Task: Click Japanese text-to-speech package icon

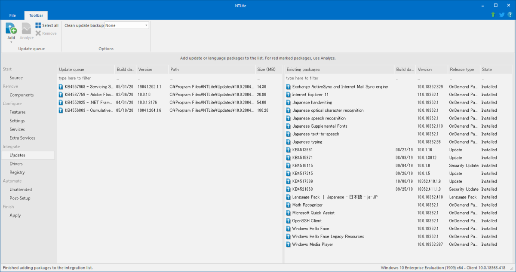Action: coord(289,134)
